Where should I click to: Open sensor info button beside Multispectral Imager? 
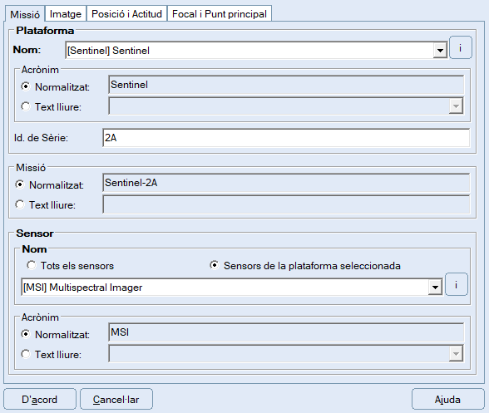pos(457,284)
